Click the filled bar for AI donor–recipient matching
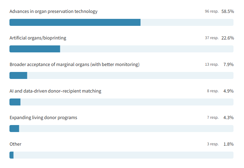244x168 pixels. 15,102
